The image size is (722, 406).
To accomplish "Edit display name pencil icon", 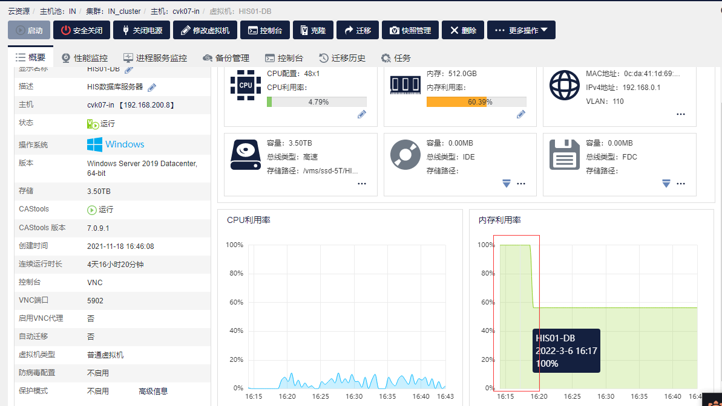I will pos(129,70).
